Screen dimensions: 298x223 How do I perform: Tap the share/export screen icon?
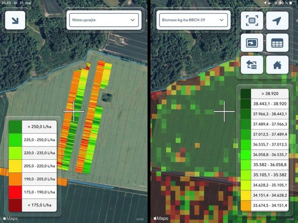252,43
